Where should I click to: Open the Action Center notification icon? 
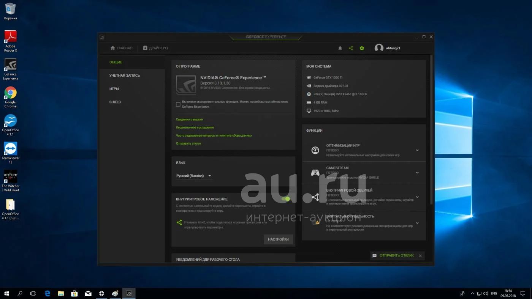523,293
